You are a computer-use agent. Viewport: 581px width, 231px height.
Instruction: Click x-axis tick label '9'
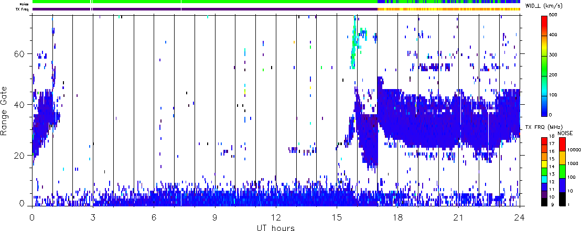click(215, 217)
